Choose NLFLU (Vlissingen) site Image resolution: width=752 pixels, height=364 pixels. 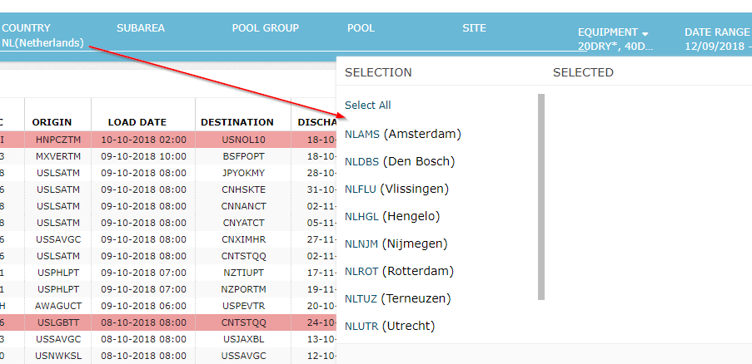pos(396,189)
